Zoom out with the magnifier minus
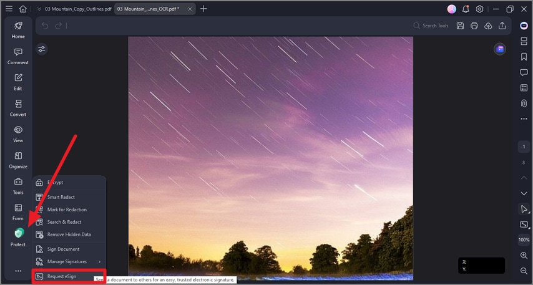The image size is (533, 285). (x=524, y=271)
